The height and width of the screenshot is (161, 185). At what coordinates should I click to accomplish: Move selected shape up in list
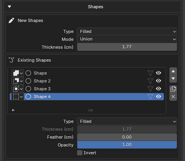pyautogui.click(x=173, y=71)
